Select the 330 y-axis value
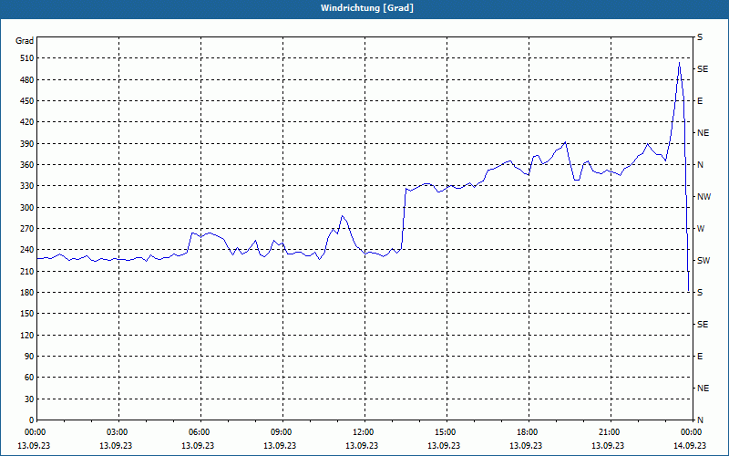The image size is (729, 456). (27, 186)
